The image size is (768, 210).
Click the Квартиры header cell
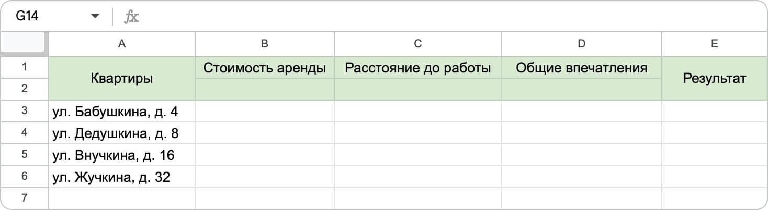point(122,78)
